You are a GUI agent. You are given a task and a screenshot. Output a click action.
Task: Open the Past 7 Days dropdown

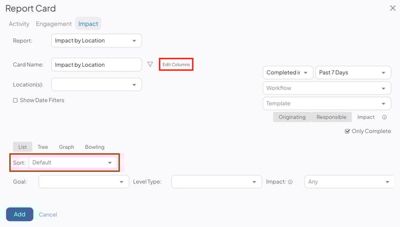[353, 72]
